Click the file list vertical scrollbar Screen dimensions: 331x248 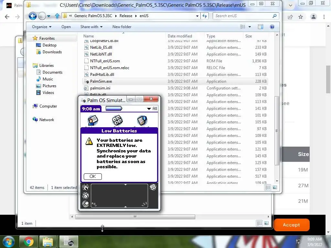pos(277,131)
